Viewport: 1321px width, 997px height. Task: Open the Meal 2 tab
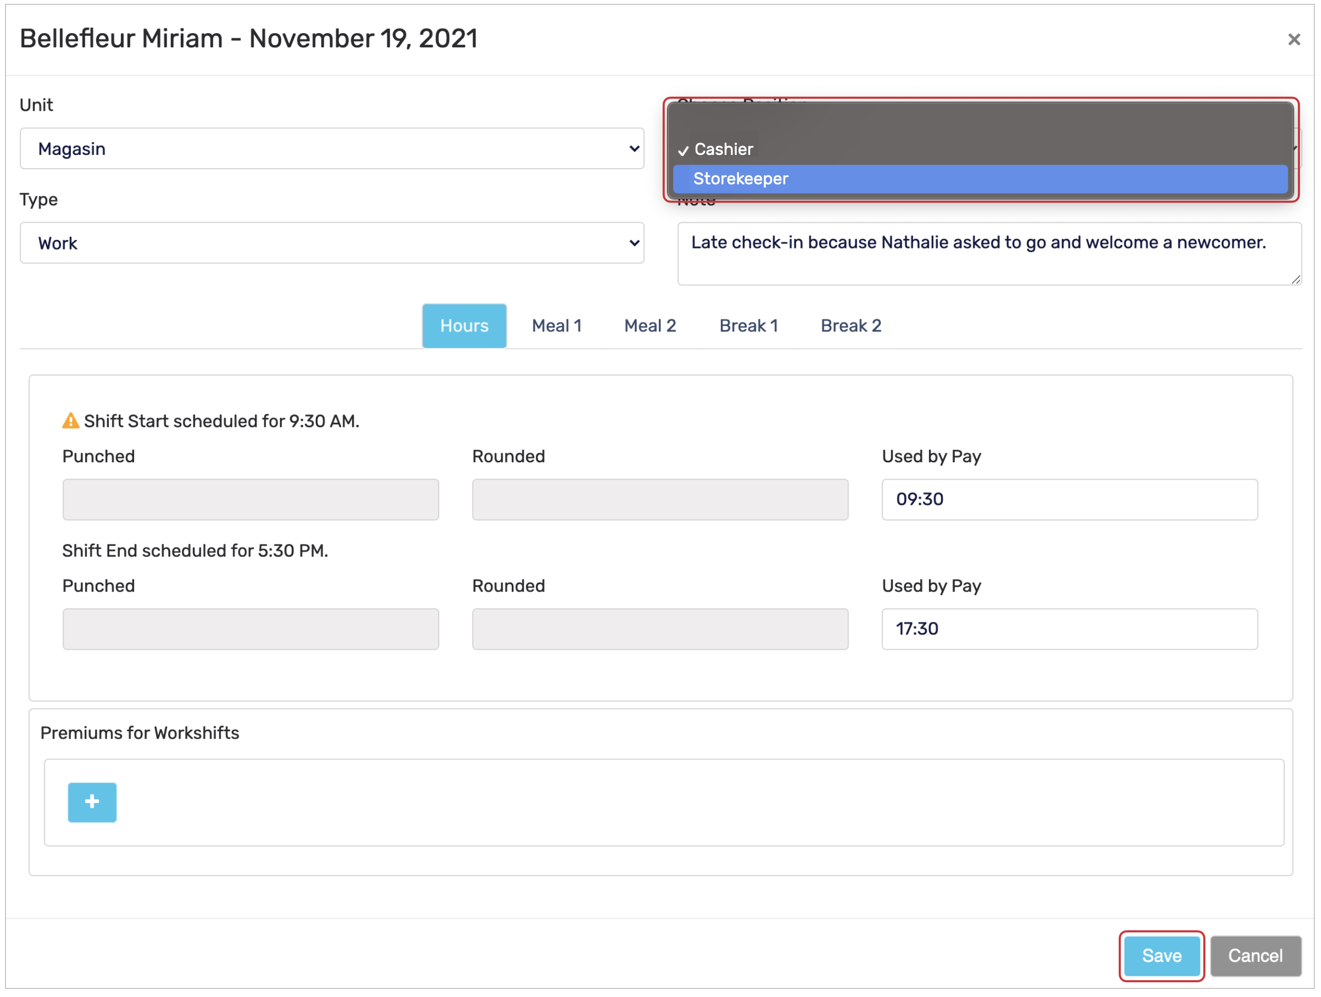coord(650,326)
